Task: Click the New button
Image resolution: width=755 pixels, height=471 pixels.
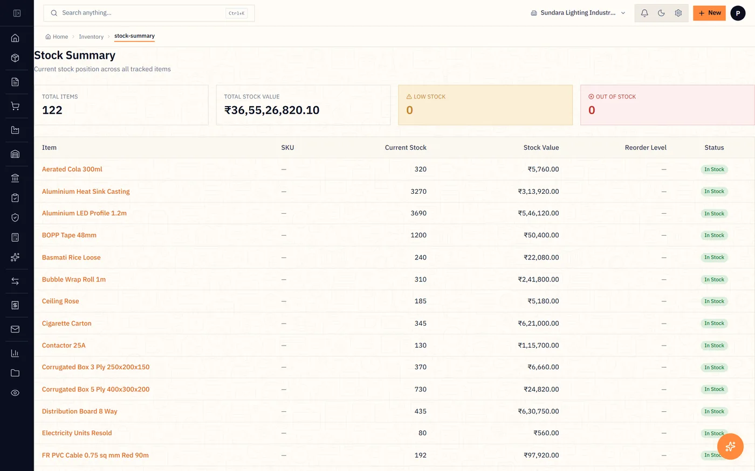Action: click(709, 13)
